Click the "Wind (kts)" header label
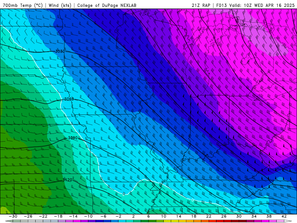The width and height of the screenshot is (297, 223). [60, 5]
